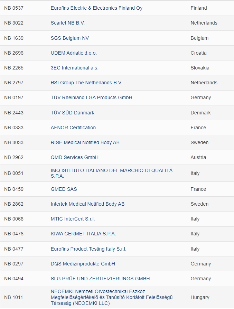Open DQS Medizinprodukte GmbH link

click(83, 264)
